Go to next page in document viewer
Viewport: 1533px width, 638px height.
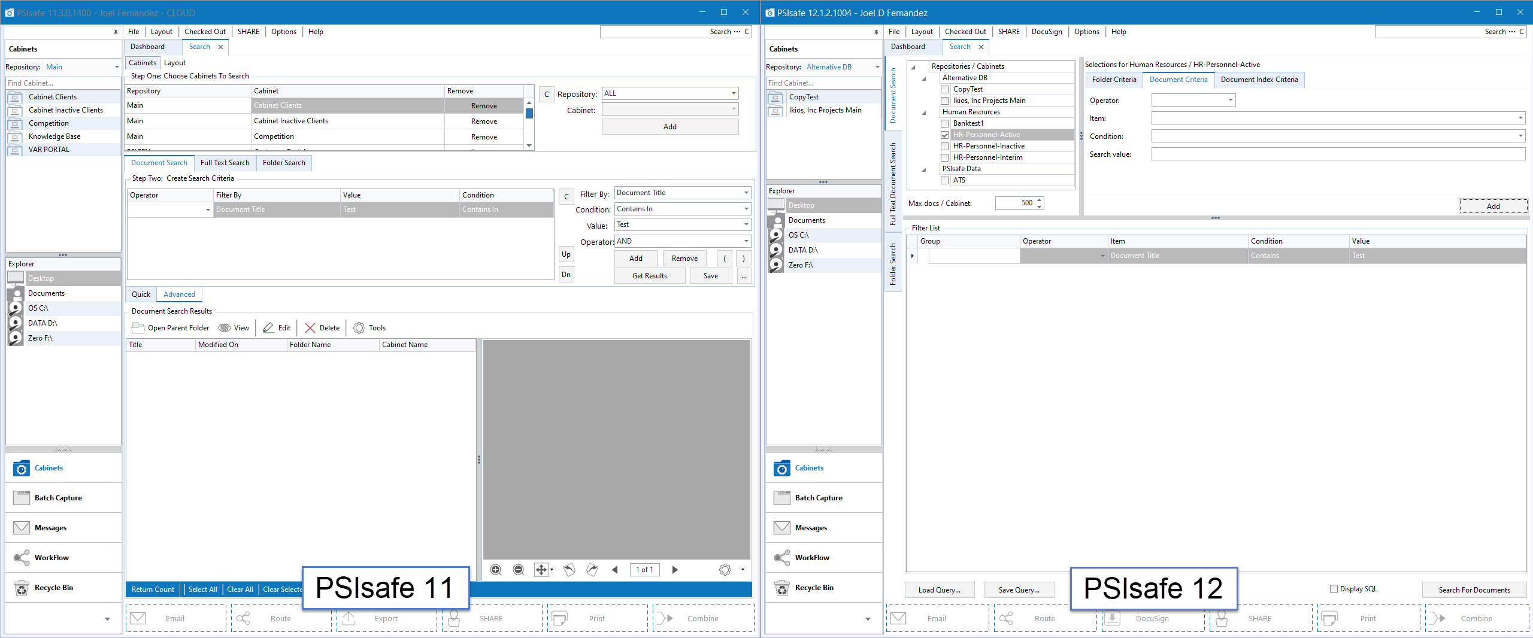click(675, 570)
